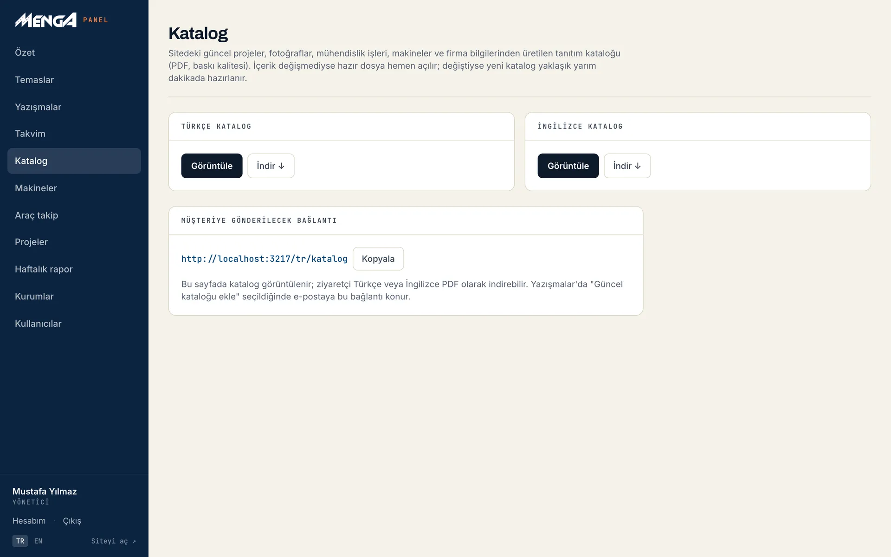Viewport: 891px width, 557px height.
Task: Go to Temaslar in sidebar
Action: coord(74,80)
